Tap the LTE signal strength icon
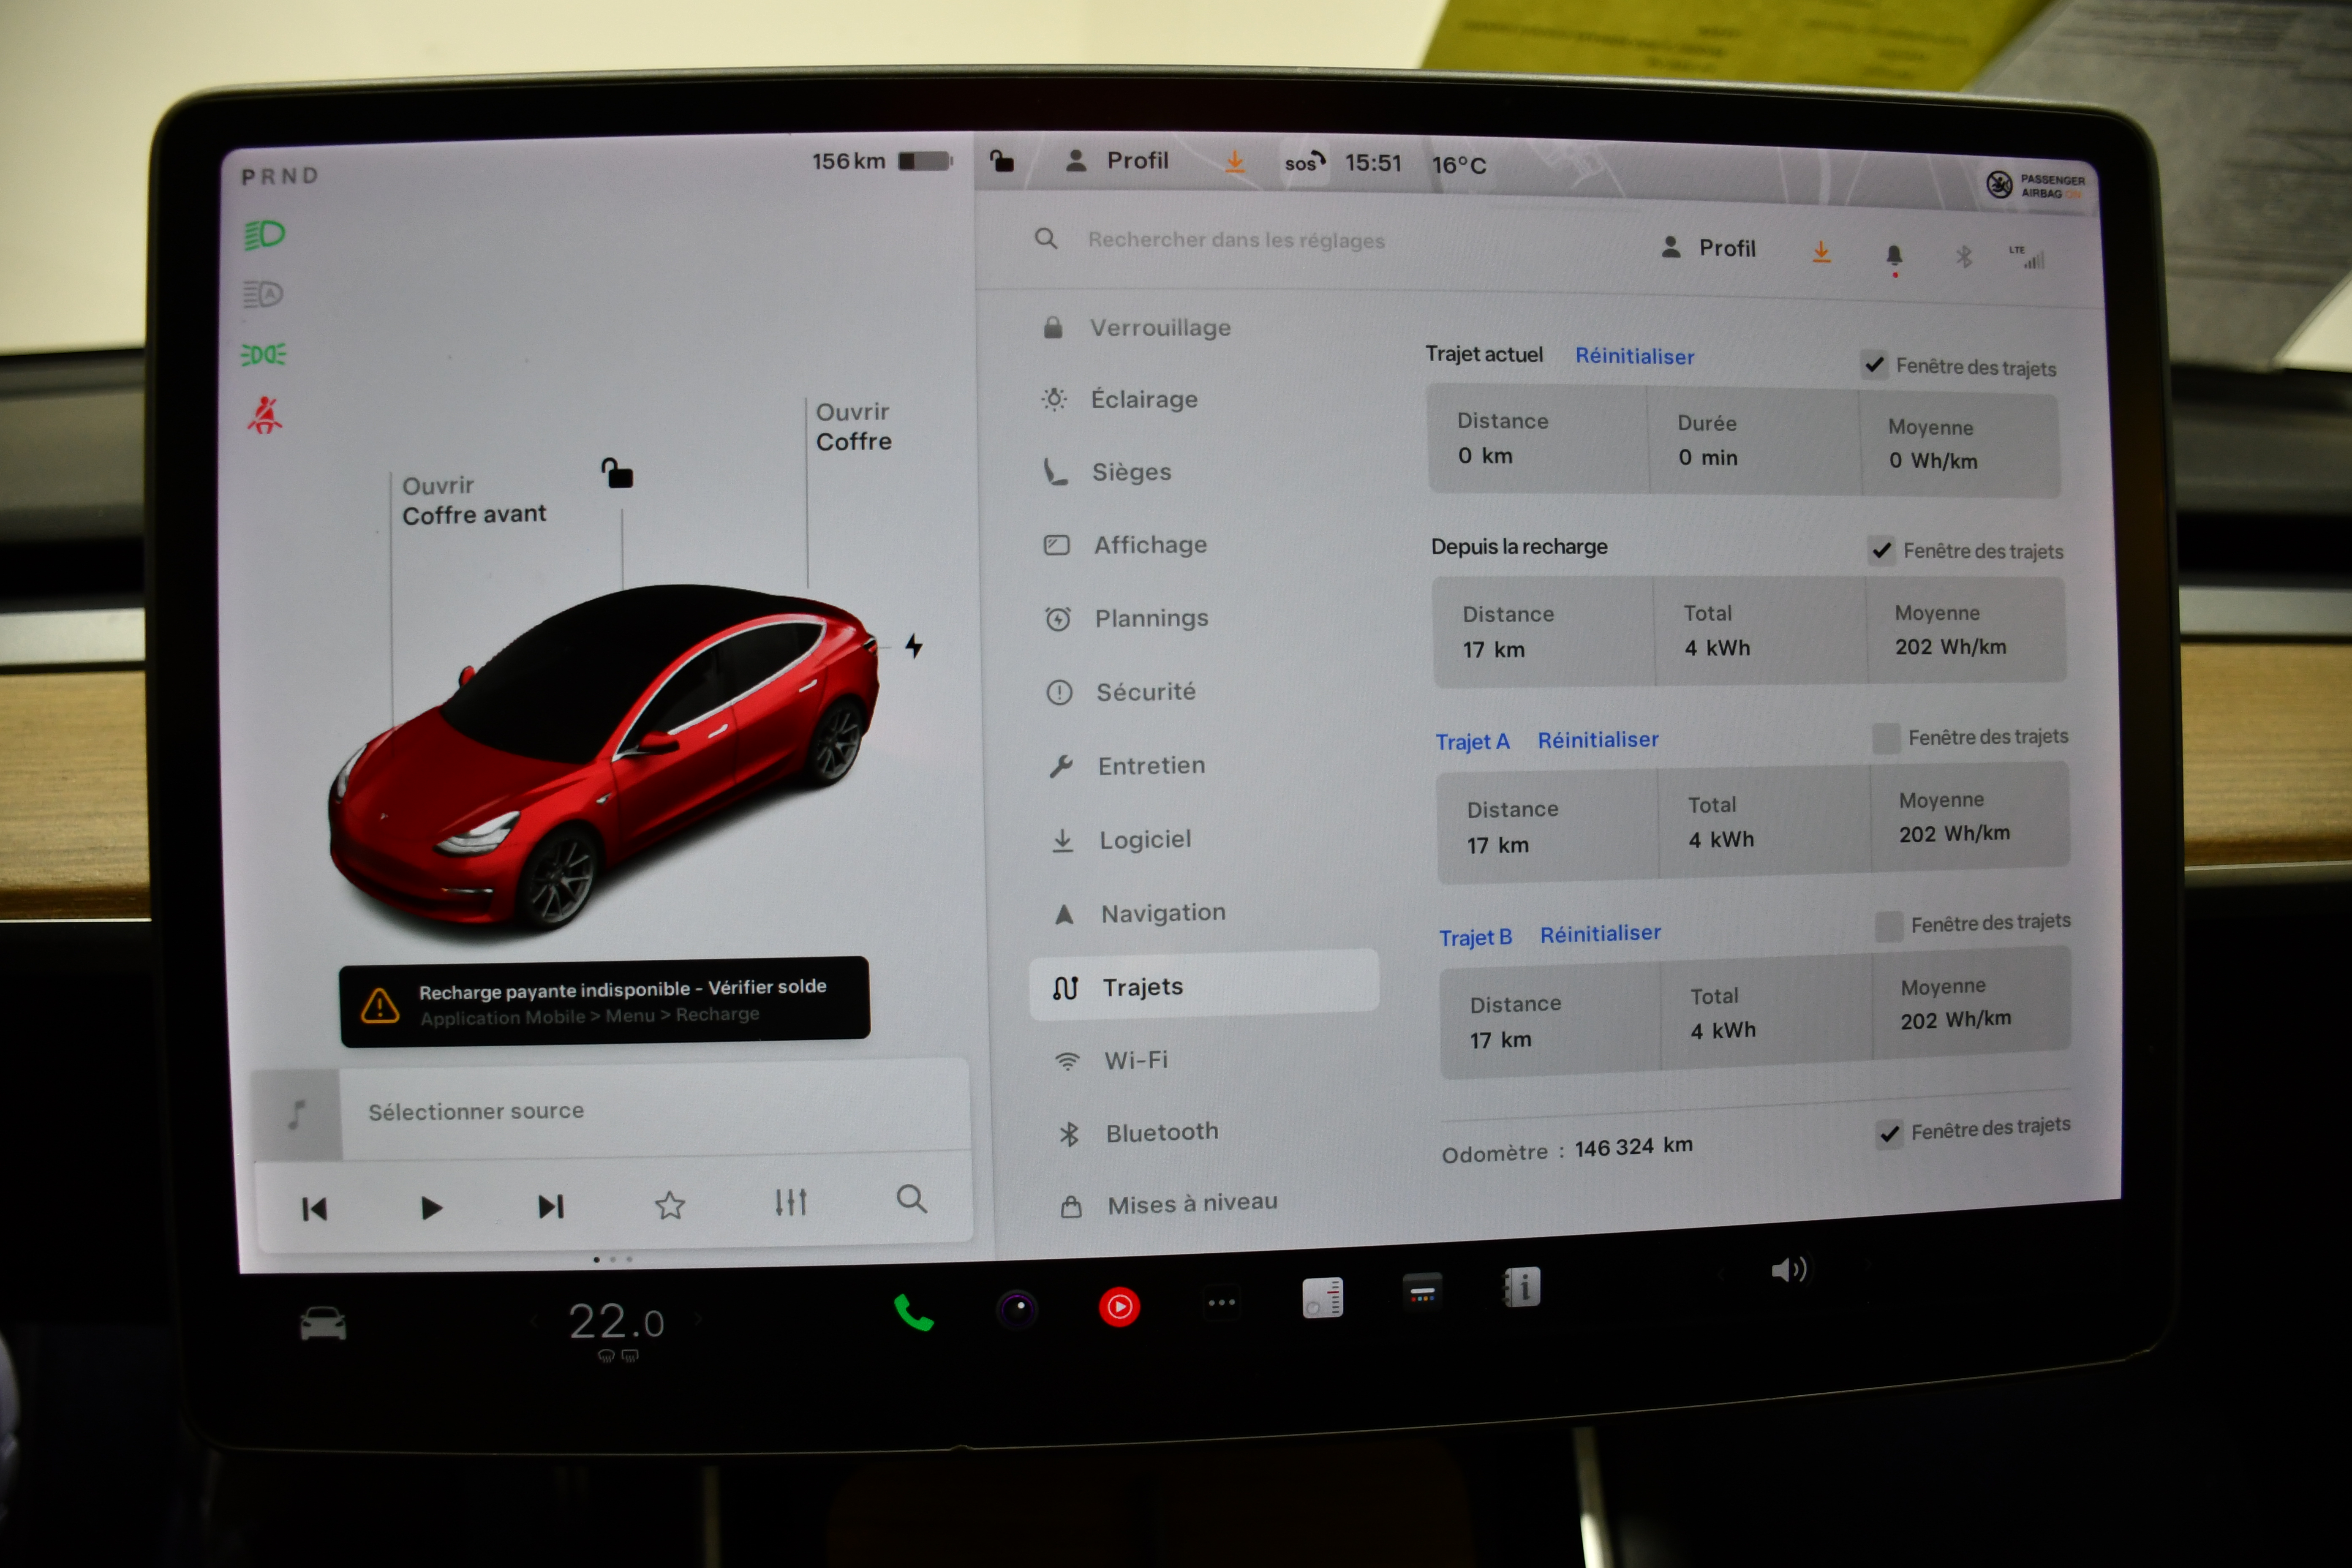The height and width of the screenshot is (1568, 2352). point(2027,258)
